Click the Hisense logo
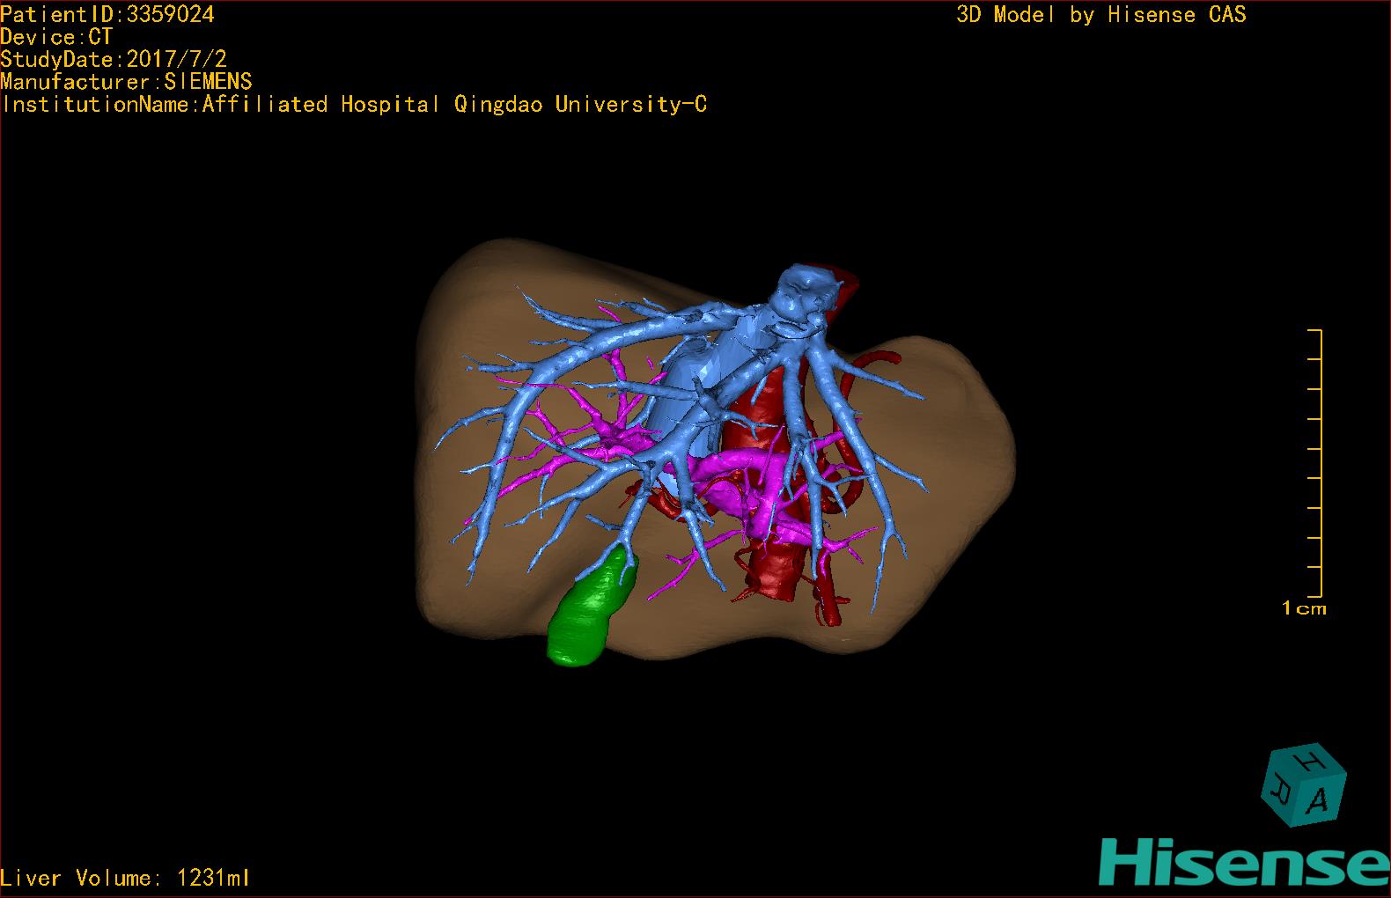 tap(1245, 862)
